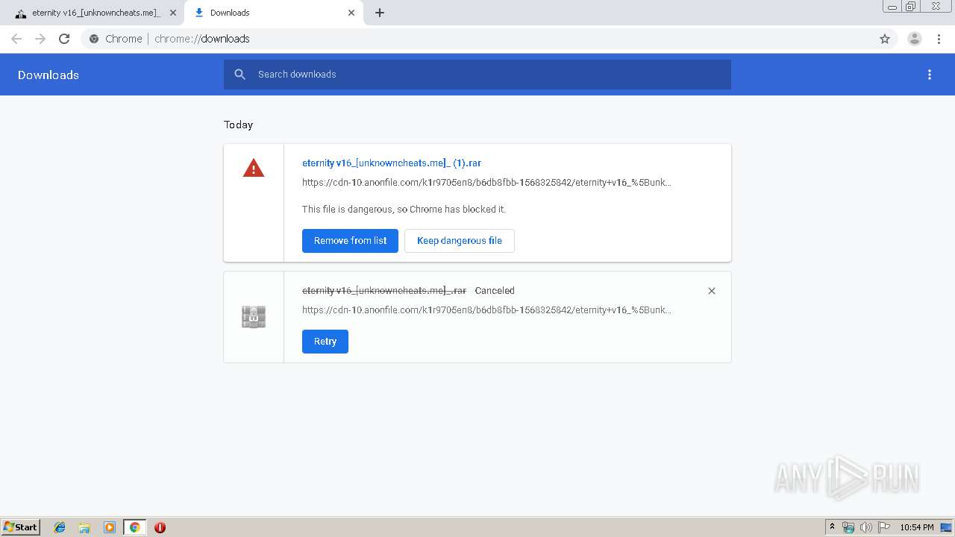Click the RAR archive icon of canceled download
The image size is (955, 537).
coord(254,317)
